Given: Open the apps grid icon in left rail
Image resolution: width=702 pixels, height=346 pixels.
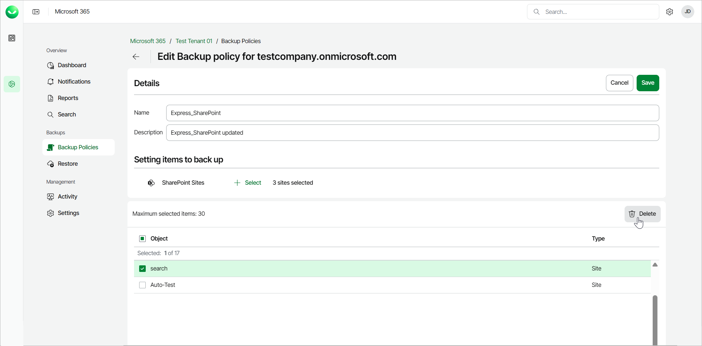Looking at the screenshot, I should 12,38.
